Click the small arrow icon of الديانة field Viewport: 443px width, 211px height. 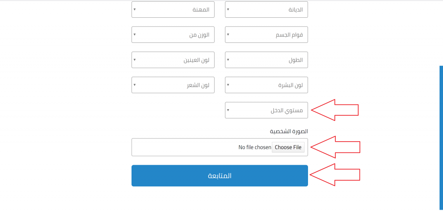228,9
